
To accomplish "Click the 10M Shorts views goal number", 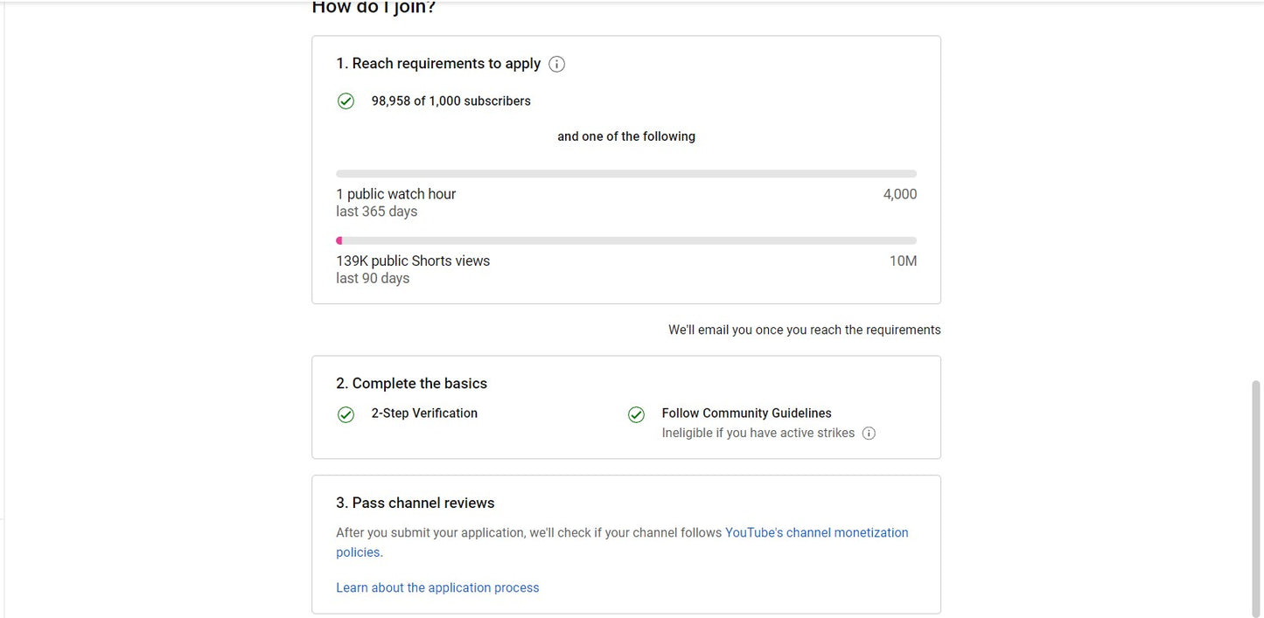I will [903, 260].
